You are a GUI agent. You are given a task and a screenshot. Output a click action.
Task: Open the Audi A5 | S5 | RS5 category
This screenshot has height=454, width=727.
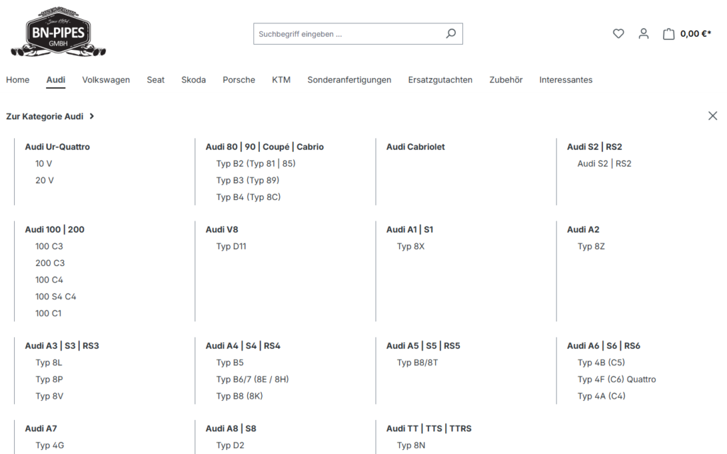423,345
